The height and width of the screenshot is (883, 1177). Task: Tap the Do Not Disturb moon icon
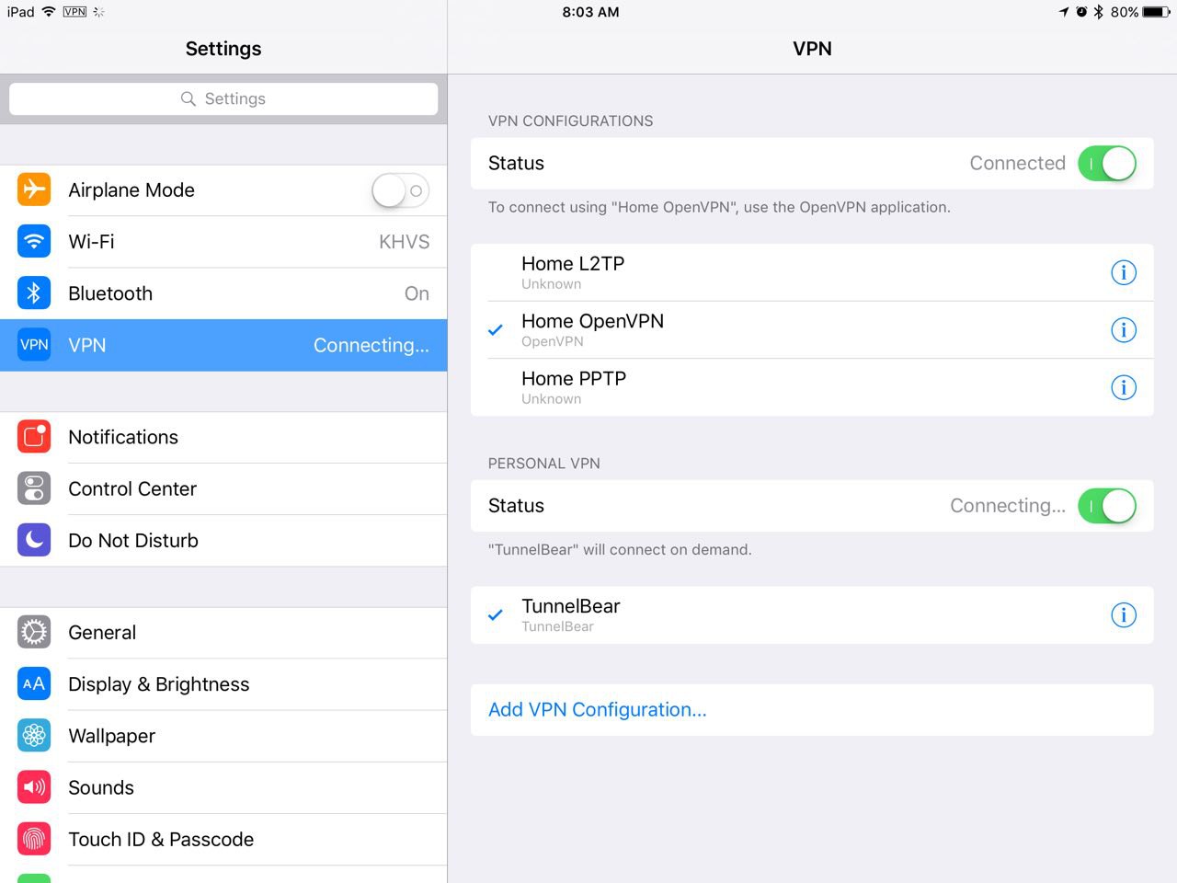[34, 540]
